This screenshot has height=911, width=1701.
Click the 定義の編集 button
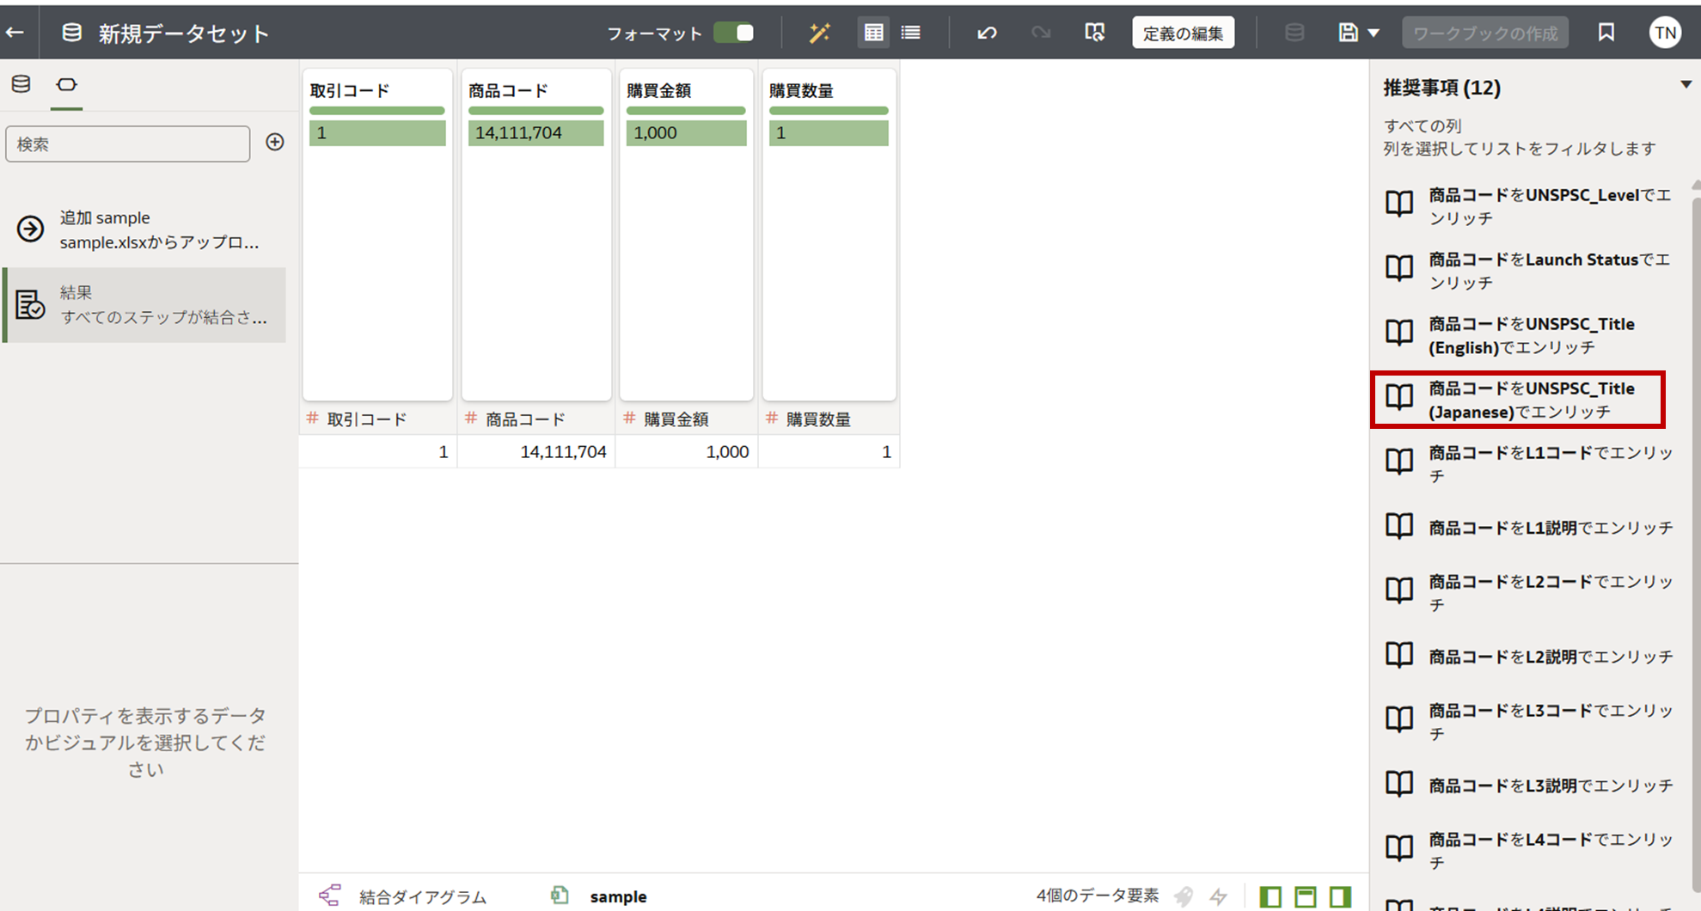(x=1183, y=33)
